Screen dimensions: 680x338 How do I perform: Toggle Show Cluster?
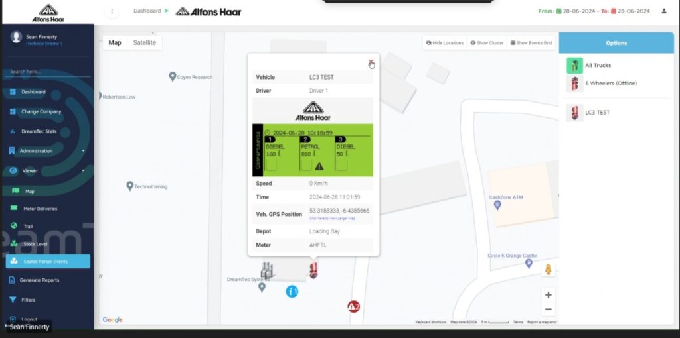pyautogui.click(x=487, y=43)
